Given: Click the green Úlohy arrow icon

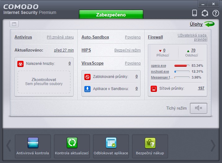Looking at the screenshot, I should [210, 24].
